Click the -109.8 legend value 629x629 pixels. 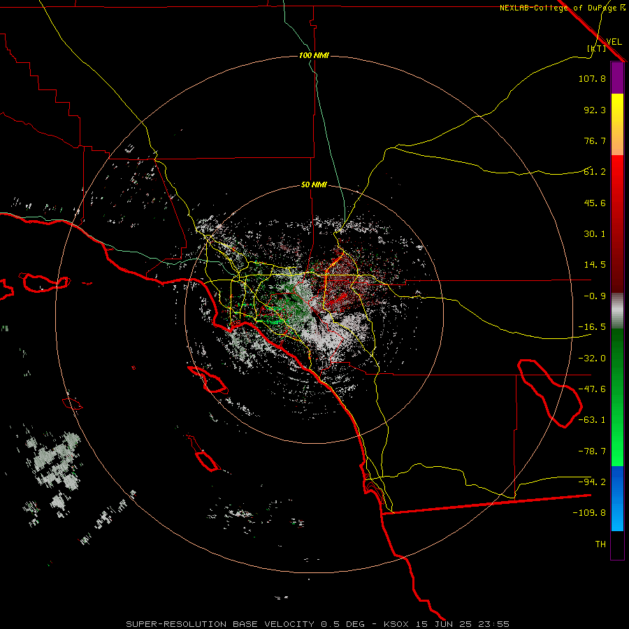589,513
